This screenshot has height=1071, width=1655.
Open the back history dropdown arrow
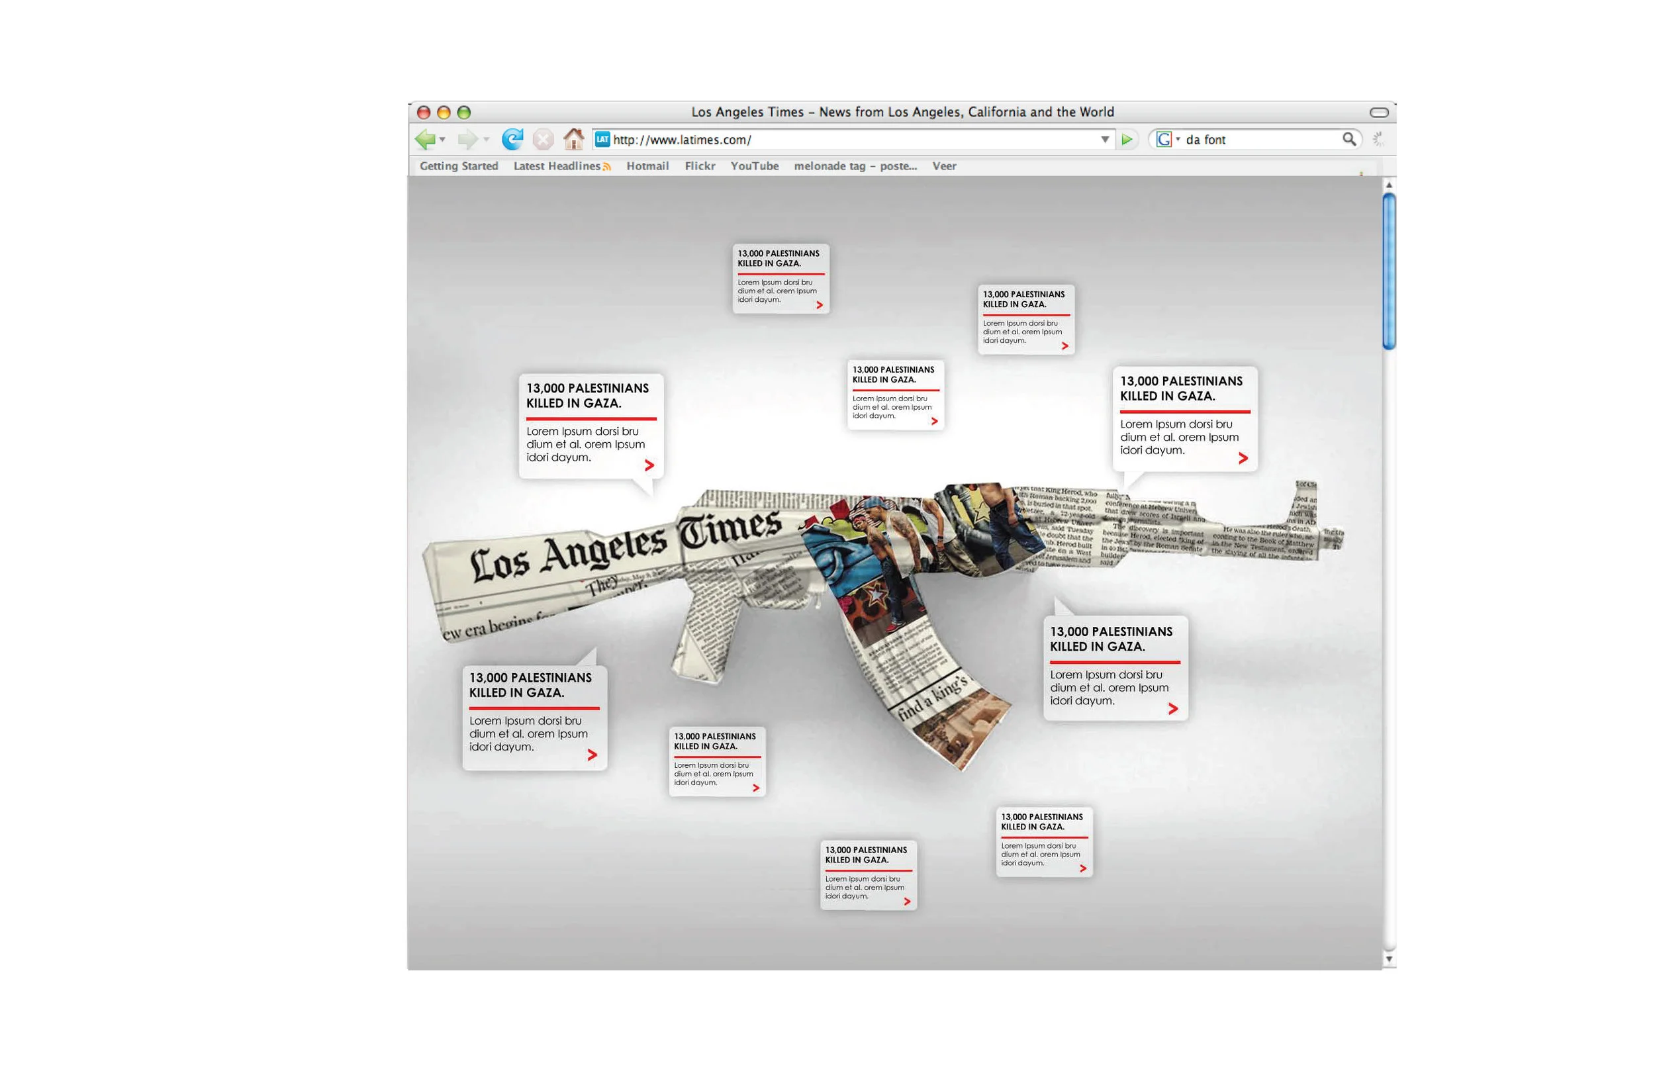[x=442, y=140]
